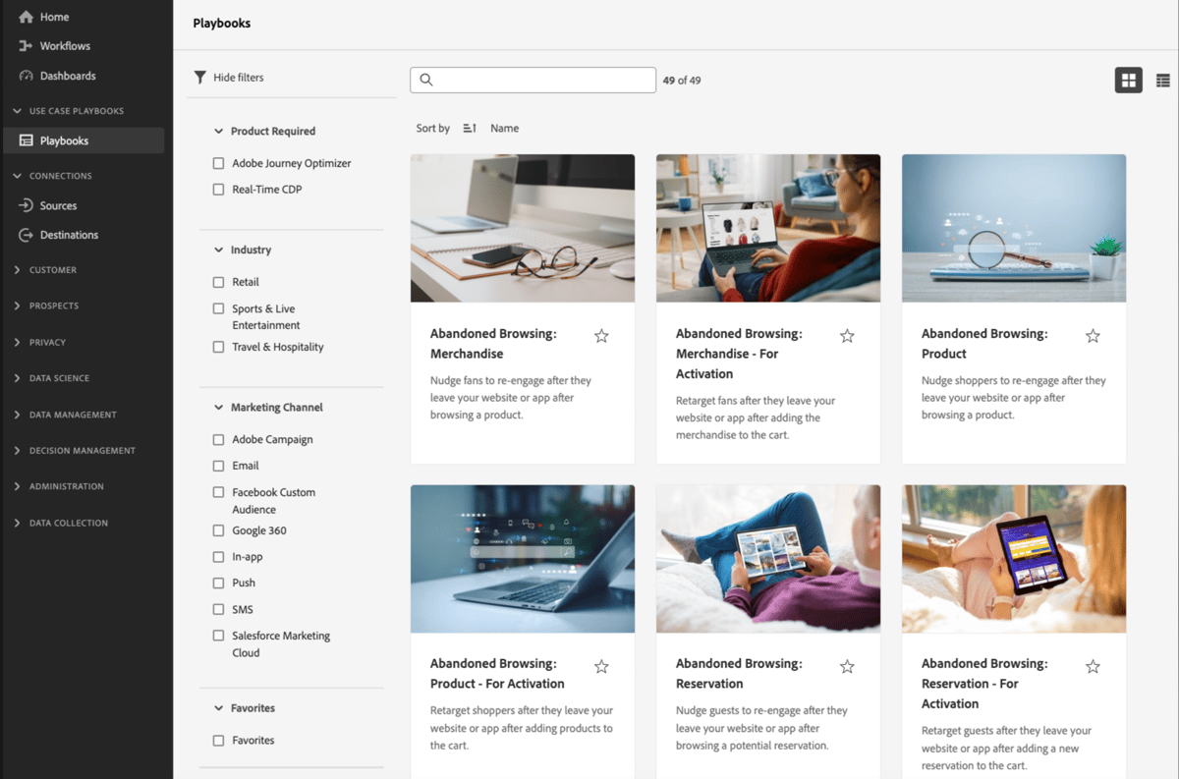
Task: Click the playbooks search field
Action: click(x=533, y=80)
